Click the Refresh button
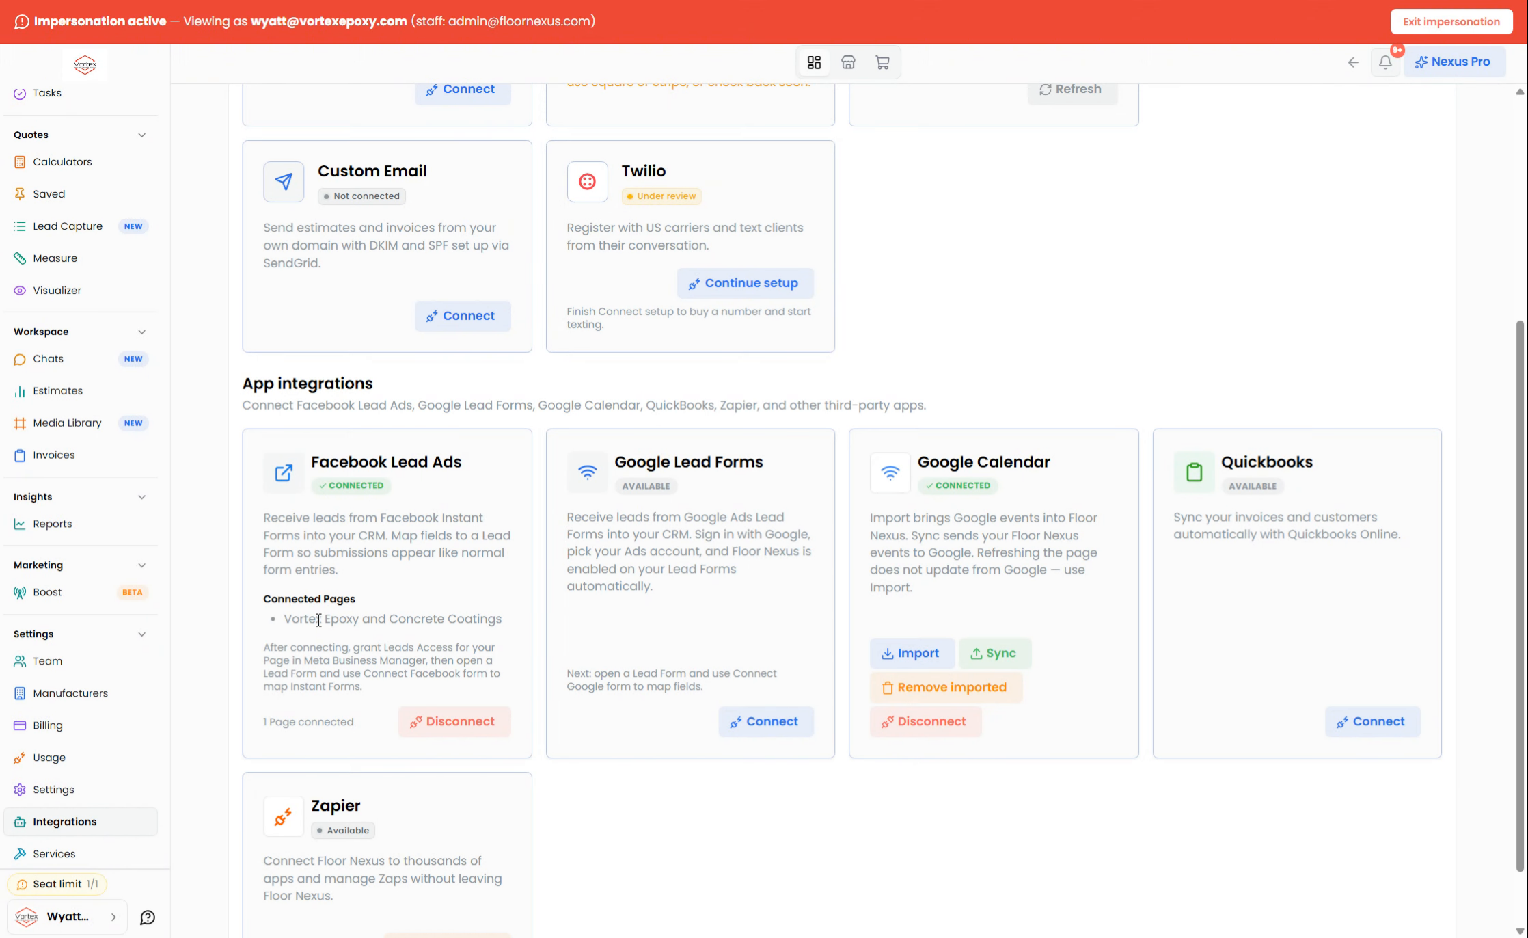Image resolution: width=1528 pixels, height=938 pixels. (1072, 90)
